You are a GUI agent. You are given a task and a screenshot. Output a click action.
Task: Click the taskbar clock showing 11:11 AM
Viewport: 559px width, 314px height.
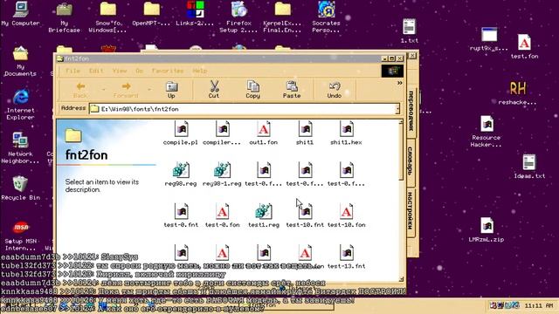(x=539, y=305)
